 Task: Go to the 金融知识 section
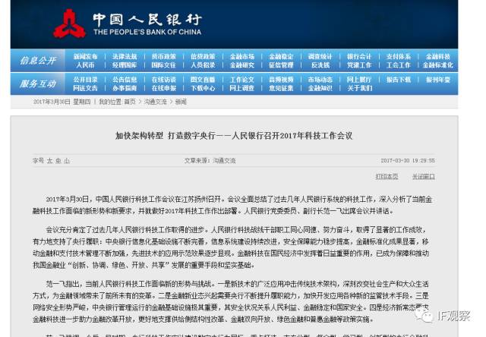tap(320, 88)
